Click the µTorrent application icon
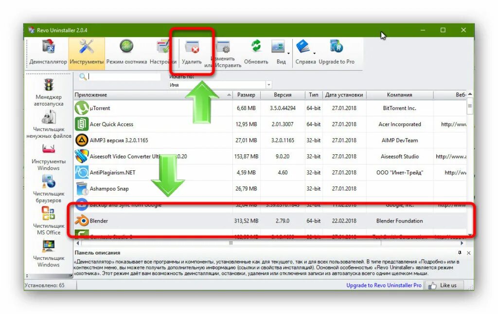 click(82, 108)
